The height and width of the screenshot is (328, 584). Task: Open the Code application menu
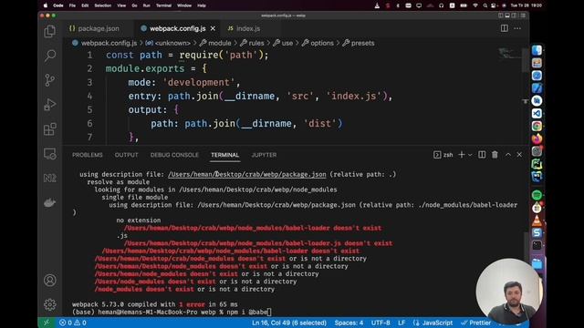click(58, 5)
